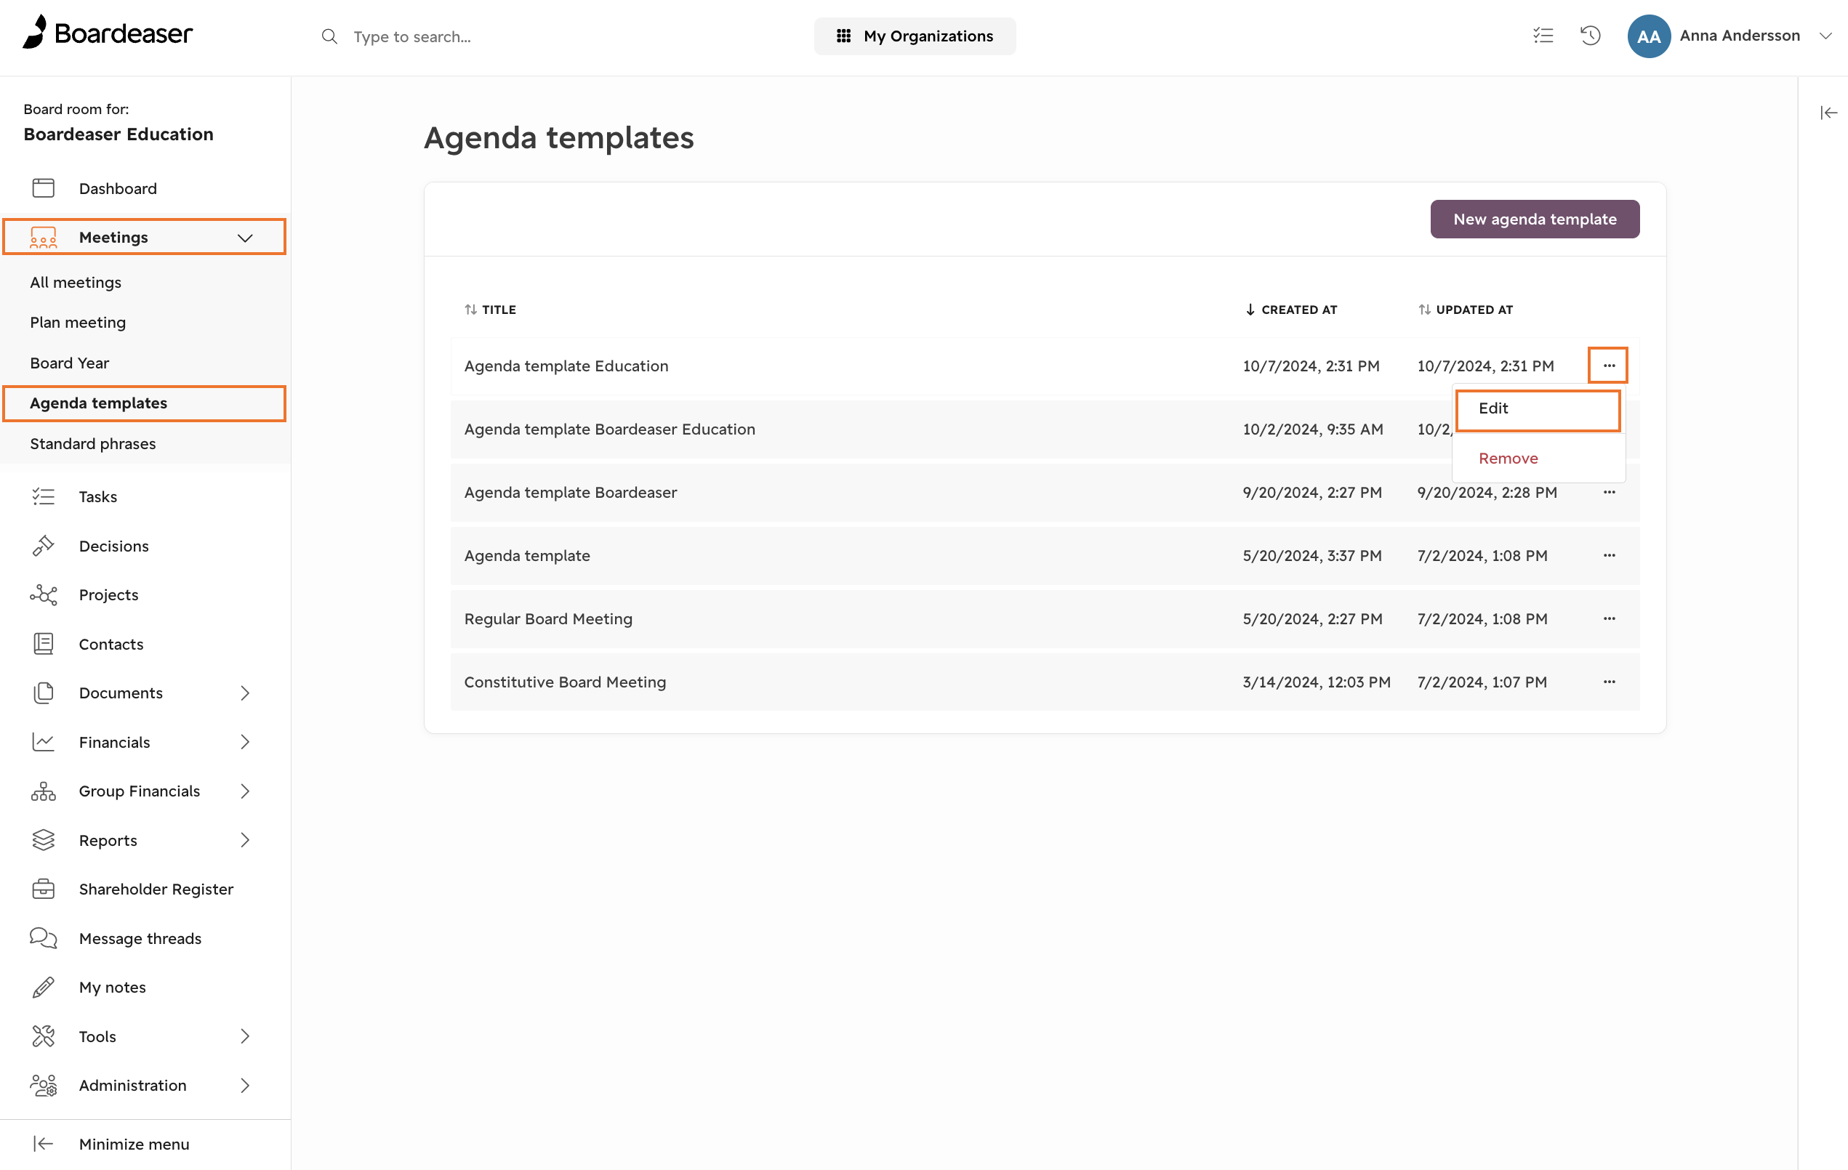The height and width of the screenshot is (1170, 1848).
Task: Click the Regular Board Meeting title
Action: [548, 618]
